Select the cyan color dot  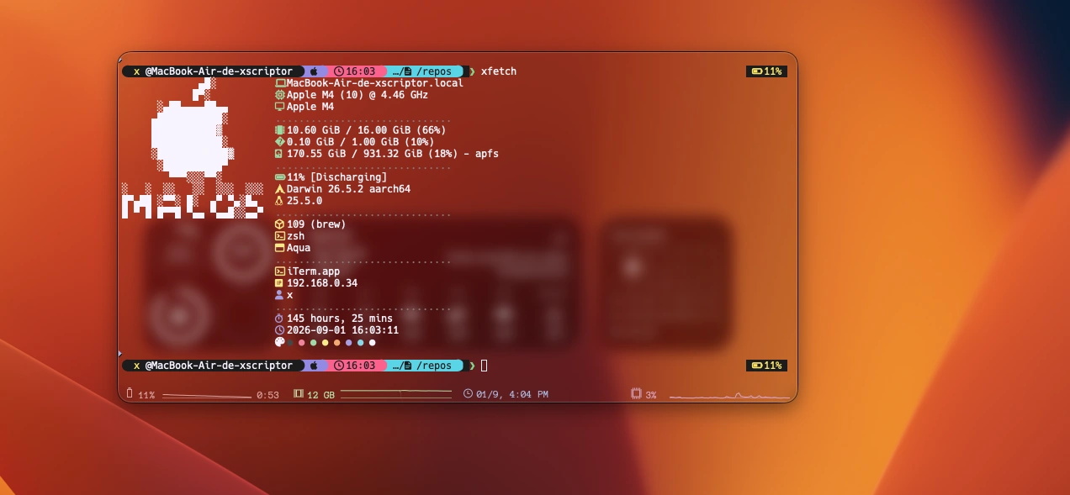360,343
